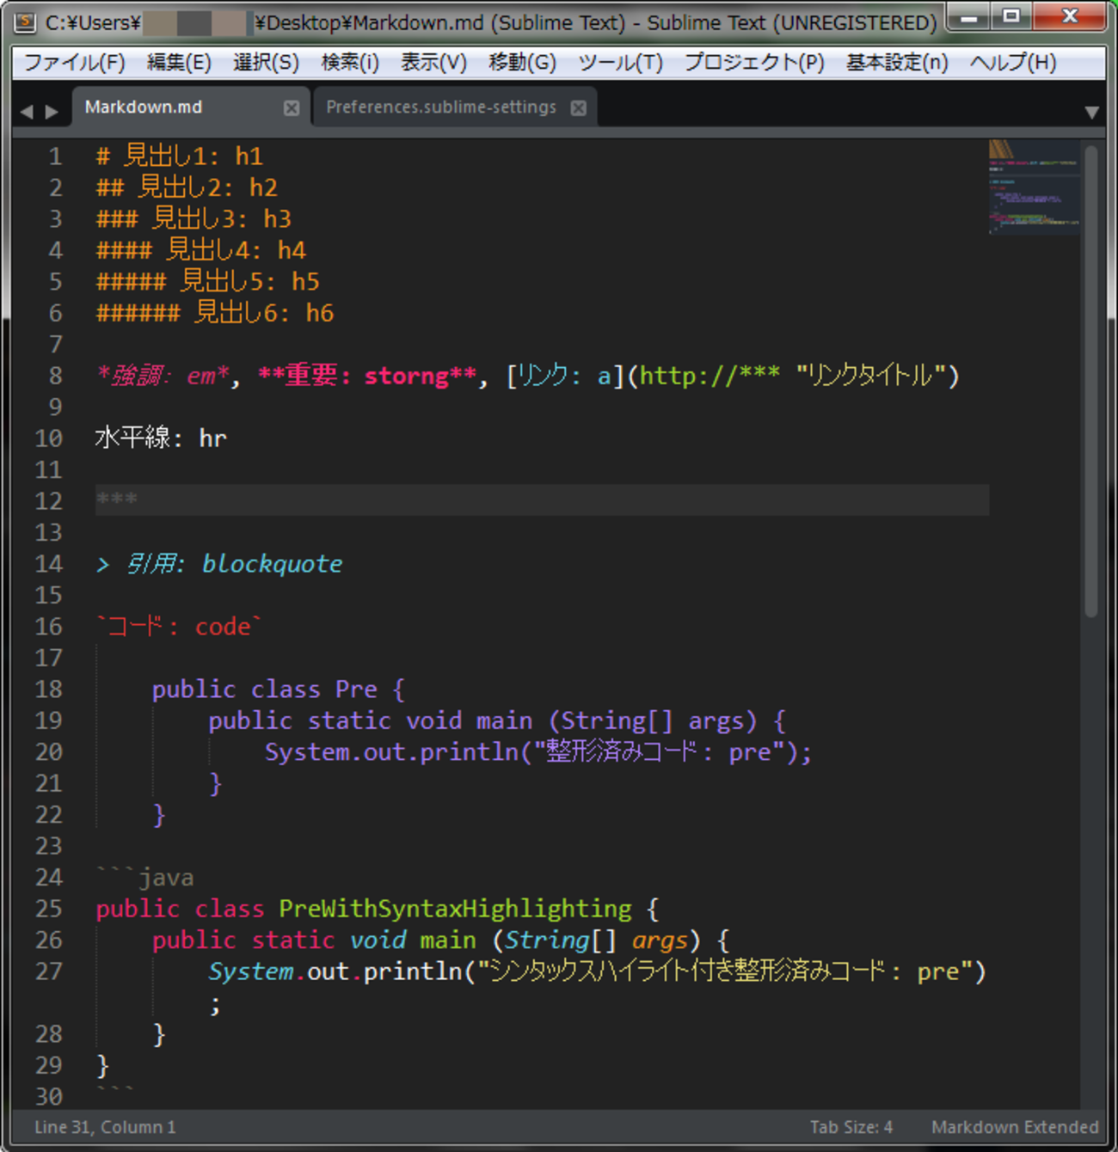Screen dimensions: 1118x1152
Task: Close the Preferences.sublime-settings tab
Action: pyautogui.click(x=579, y=108)
